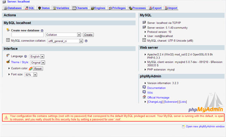
Task: View the Engines tab
Action: (98, 8)
